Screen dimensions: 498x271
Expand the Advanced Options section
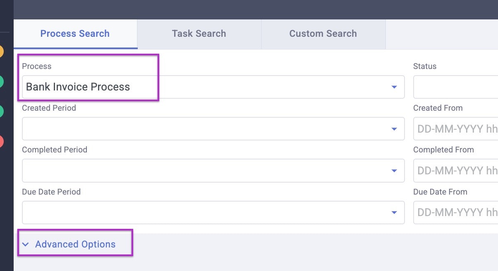tap(75, 245)
